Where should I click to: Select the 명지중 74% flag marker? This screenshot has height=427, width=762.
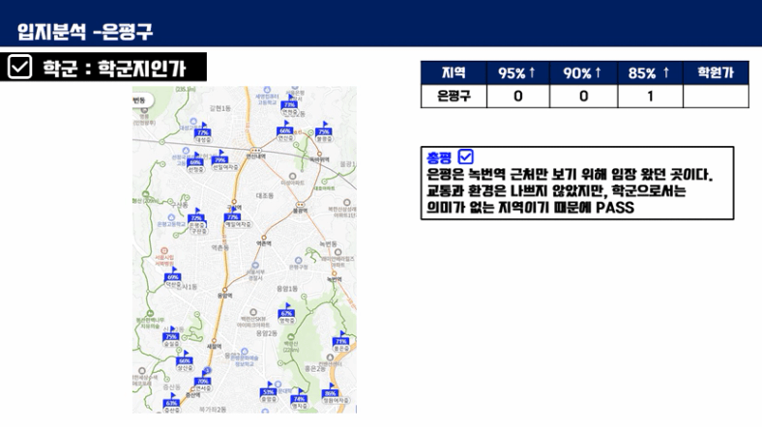click(299, 399)
